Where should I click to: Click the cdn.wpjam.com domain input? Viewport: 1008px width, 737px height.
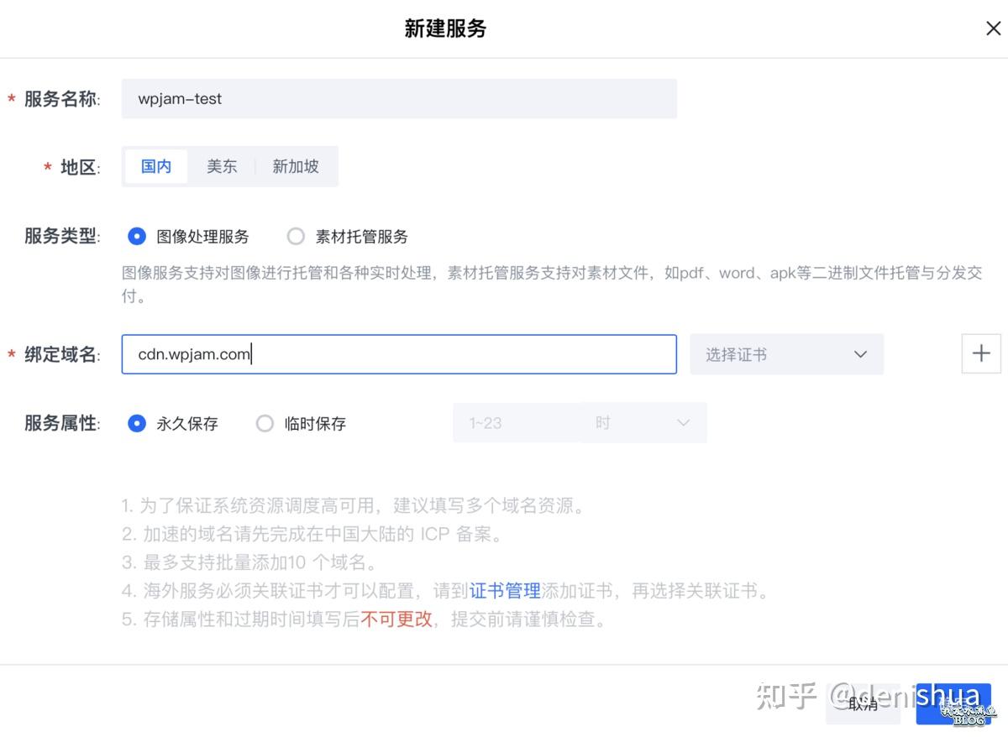pos(399,353)
